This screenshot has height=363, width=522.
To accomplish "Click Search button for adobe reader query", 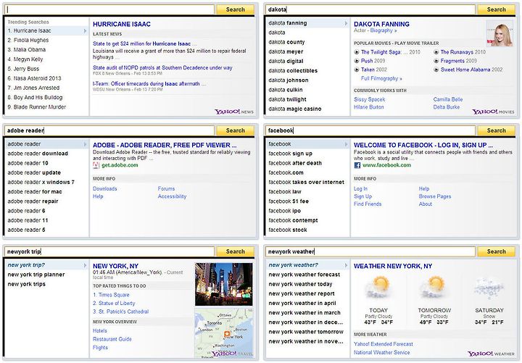I will 236,130.
